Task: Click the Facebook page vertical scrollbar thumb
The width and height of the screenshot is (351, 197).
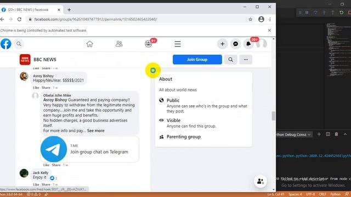Action: pos(273,116)
